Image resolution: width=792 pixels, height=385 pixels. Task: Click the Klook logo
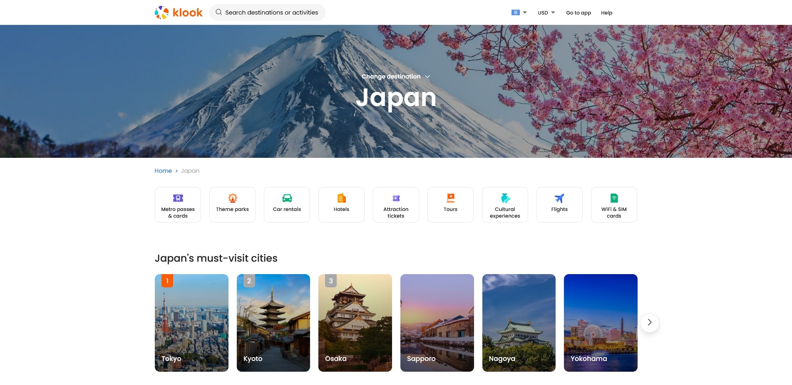pyautogui.click(x=179, y=12)
